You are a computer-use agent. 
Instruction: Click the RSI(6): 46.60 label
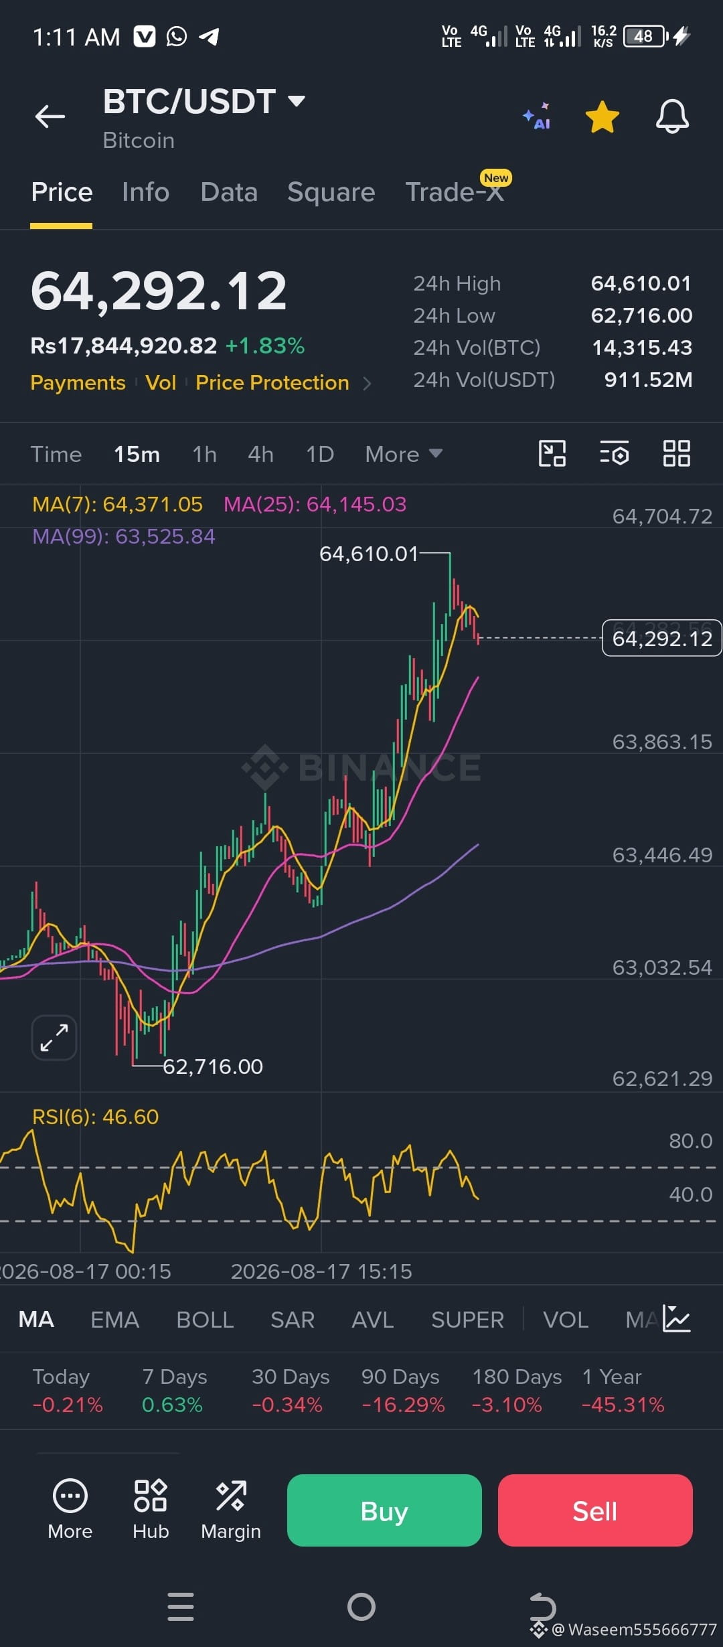[96, 1117]
